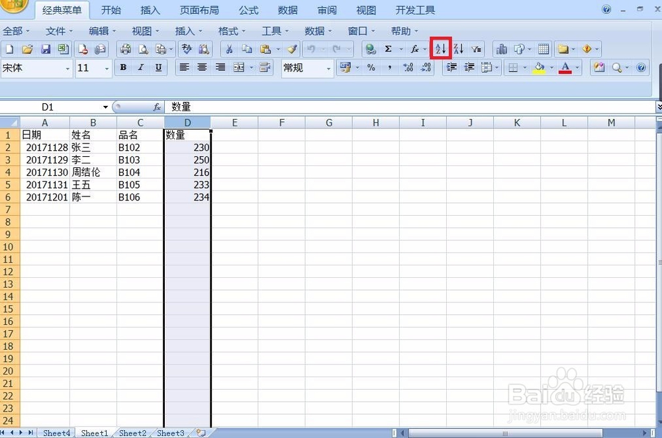Open the 格式 classic menu
Viewport: 662px width, 438px height.
231,31
